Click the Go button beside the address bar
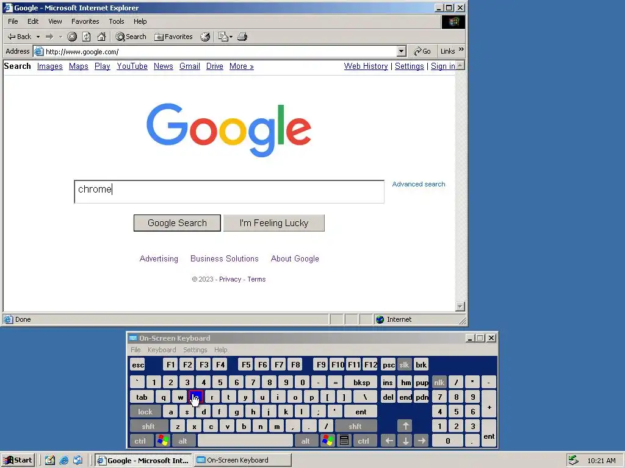This screenshot has height=468, width=625. [x=422, y=51]
